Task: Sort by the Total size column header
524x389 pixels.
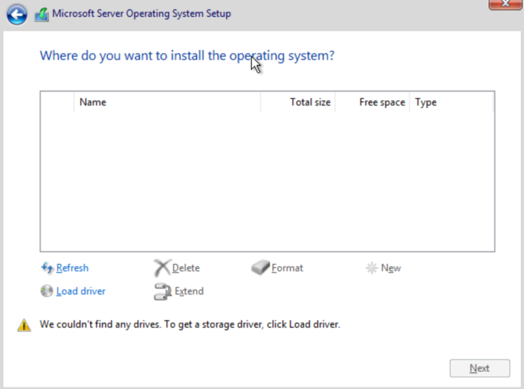Action: point(297,102)
